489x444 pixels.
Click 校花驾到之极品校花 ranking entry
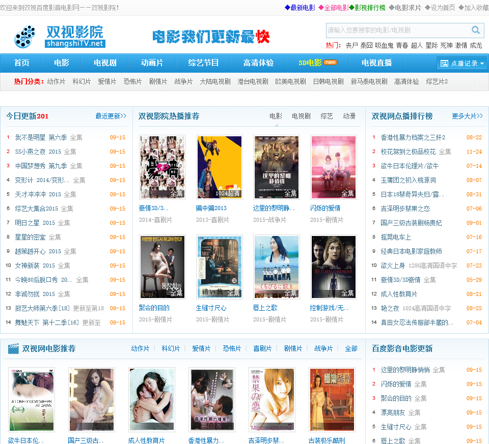(x=408, y=152)
